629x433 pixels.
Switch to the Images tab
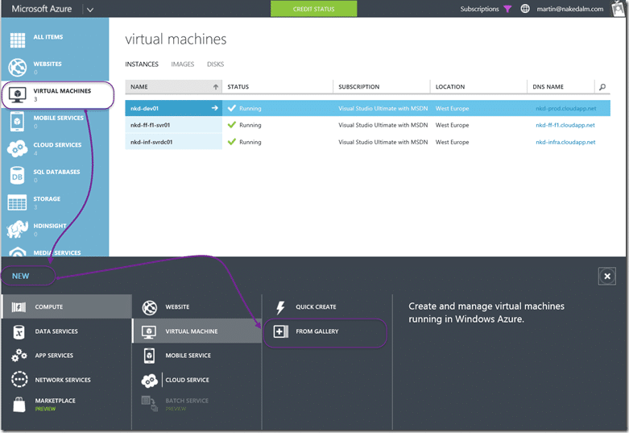[x=183, y=65]
